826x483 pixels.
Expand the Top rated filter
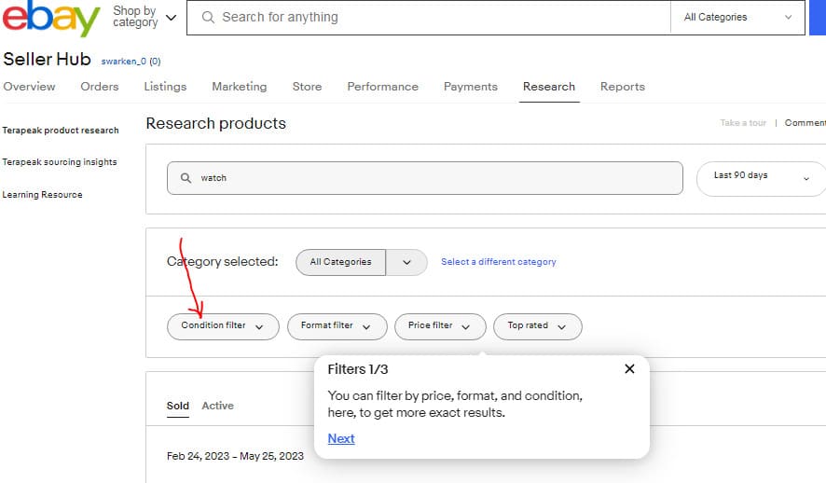coord(537,326)
